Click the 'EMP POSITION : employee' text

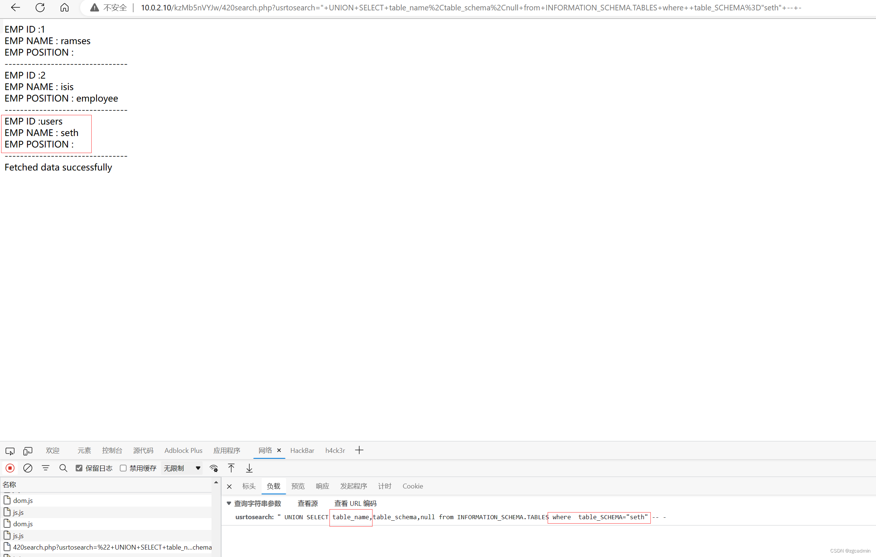coord(61,98)
